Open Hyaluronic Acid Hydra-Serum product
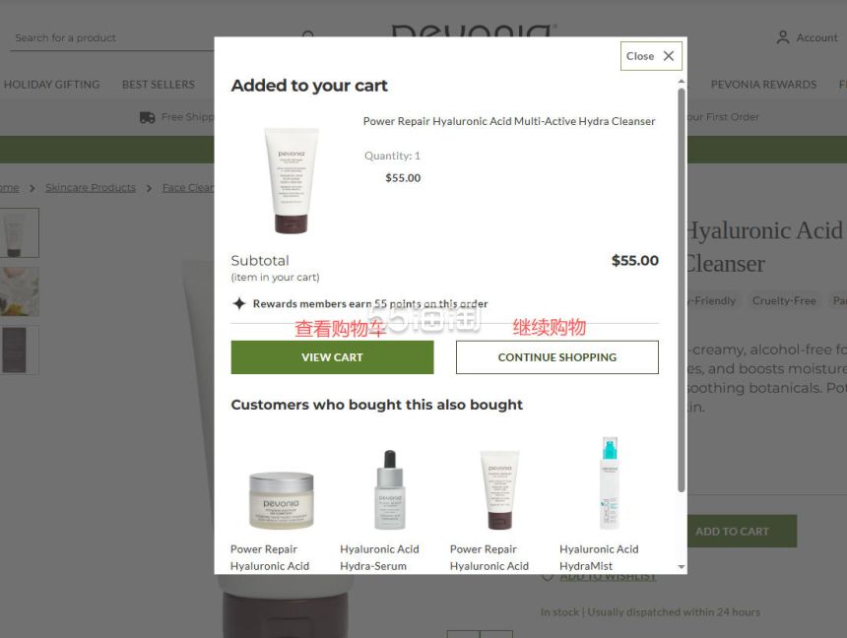Screen dimensions: 847x638 pos(389,489)
